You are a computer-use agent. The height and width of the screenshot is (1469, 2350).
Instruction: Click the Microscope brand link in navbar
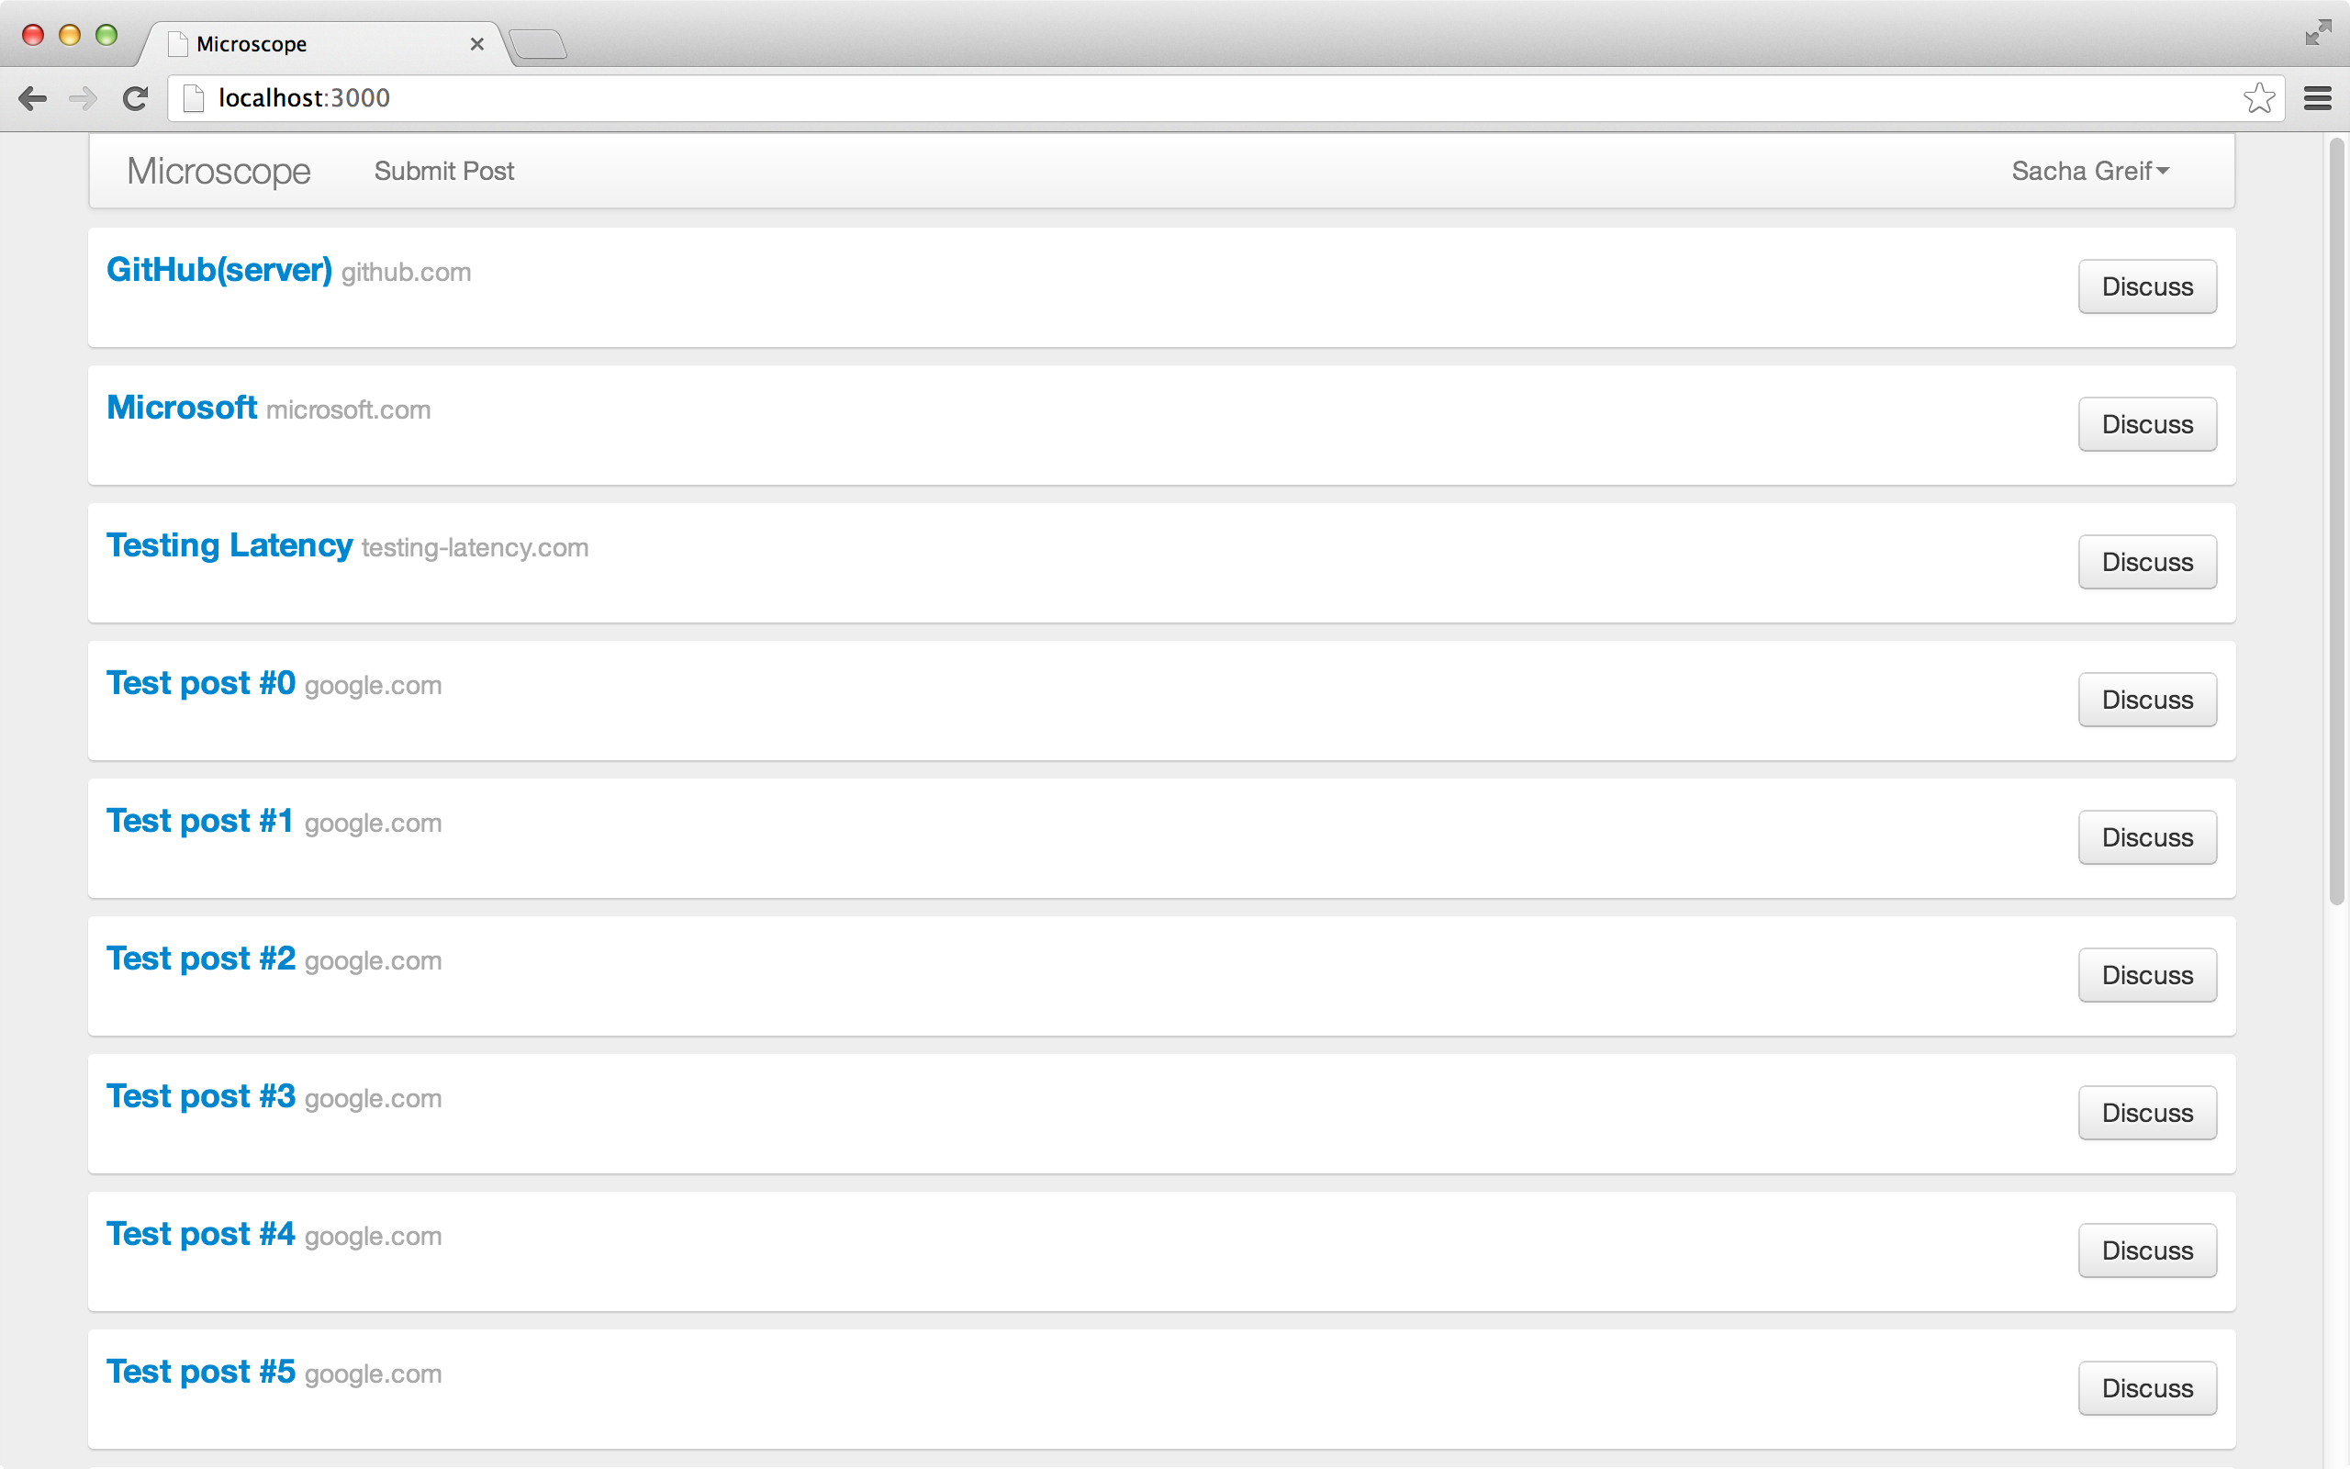[x=218, y=171]
